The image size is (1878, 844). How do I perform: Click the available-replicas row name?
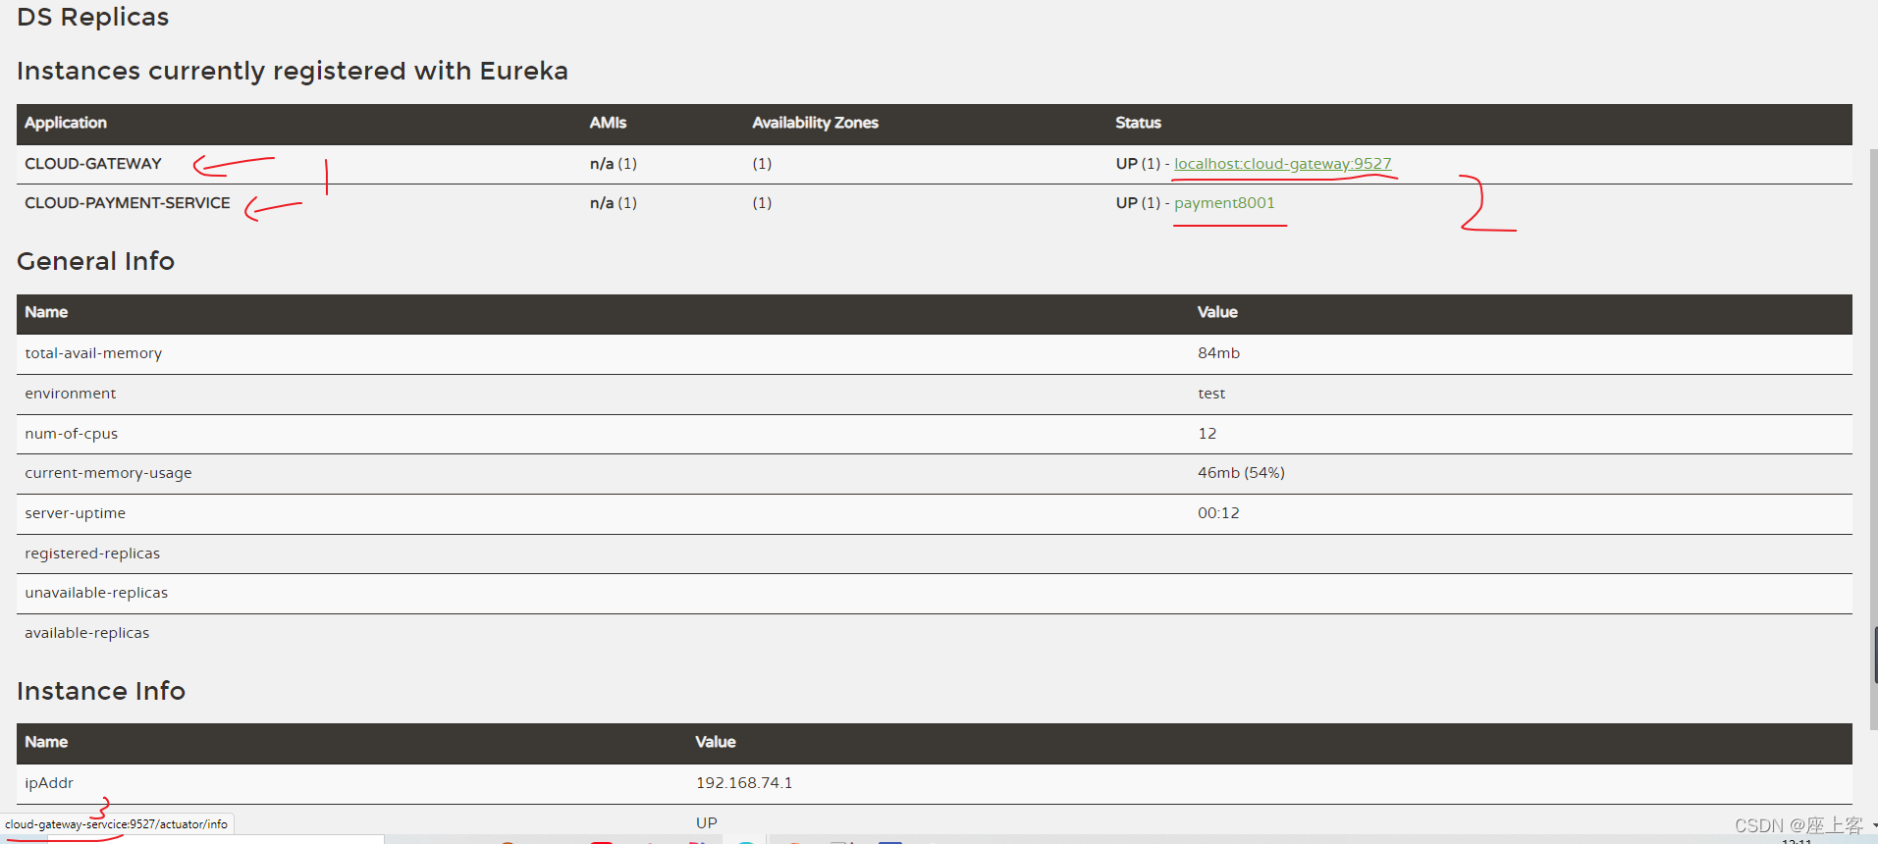[x=87, y=633]
